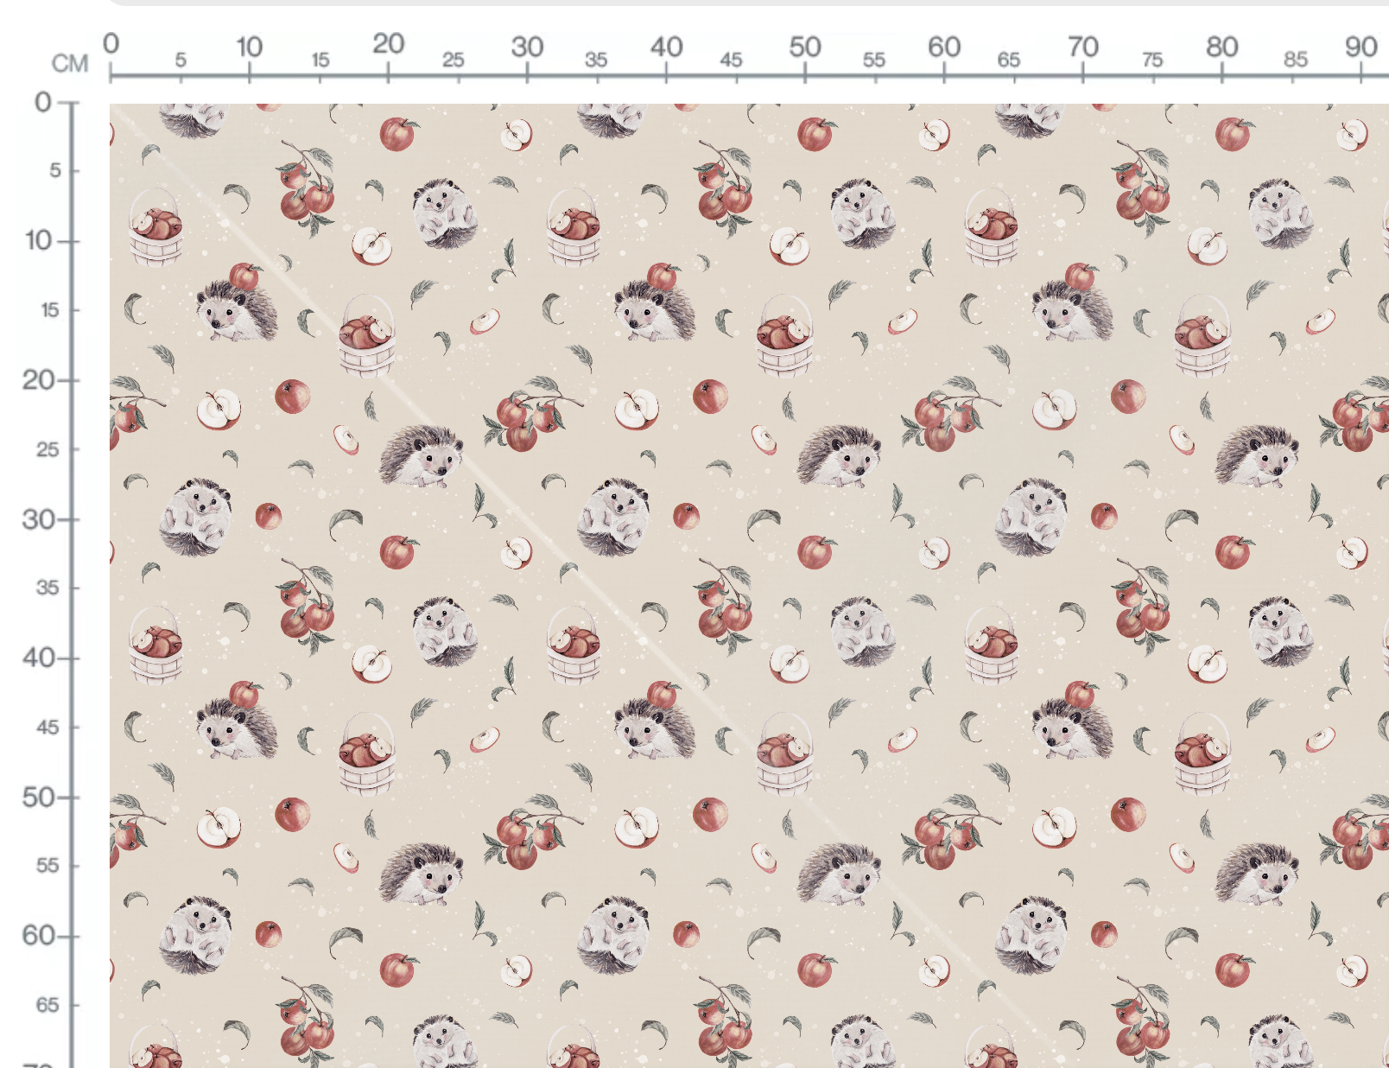This screenshot has height=1068, width=1389.
Task: Select the 20 mark on the vertical ruler
Action: pos(39,379)
